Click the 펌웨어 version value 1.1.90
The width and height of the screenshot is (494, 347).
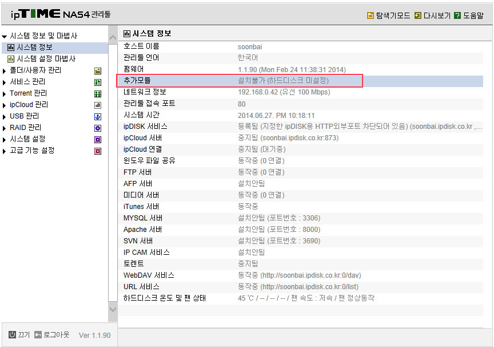[x=292, y=69]
